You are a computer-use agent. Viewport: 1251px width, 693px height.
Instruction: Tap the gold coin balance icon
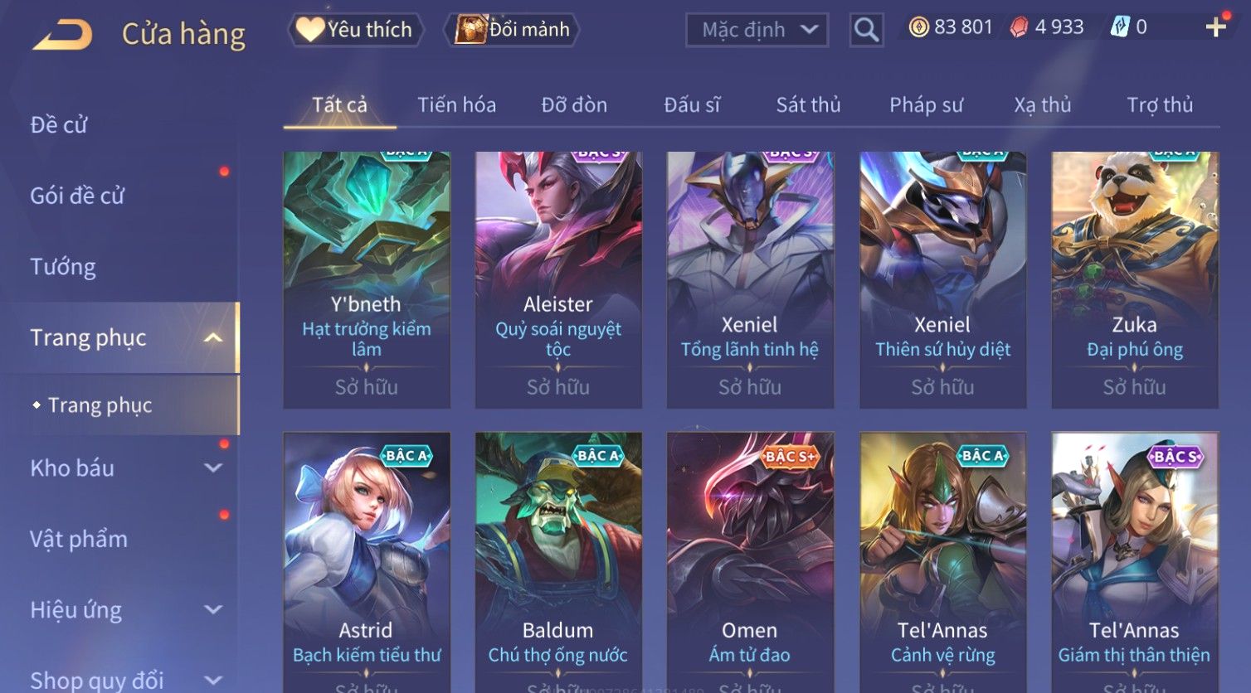point(918,27)
